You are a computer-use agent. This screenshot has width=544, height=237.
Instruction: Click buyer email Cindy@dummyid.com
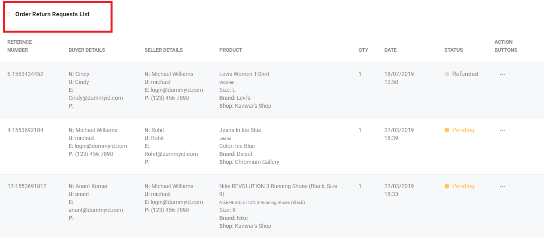(x=96, y=98)
